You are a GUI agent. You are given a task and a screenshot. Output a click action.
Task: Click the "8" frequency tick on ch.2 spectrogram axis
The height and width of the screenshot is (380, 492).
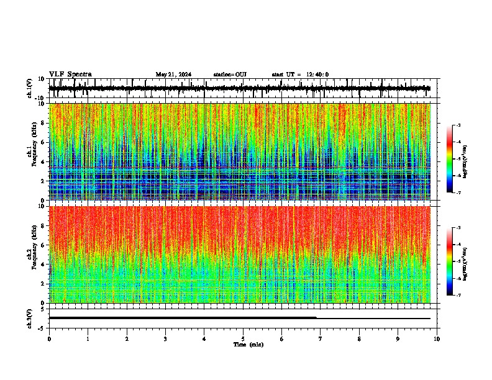(43, 226)
